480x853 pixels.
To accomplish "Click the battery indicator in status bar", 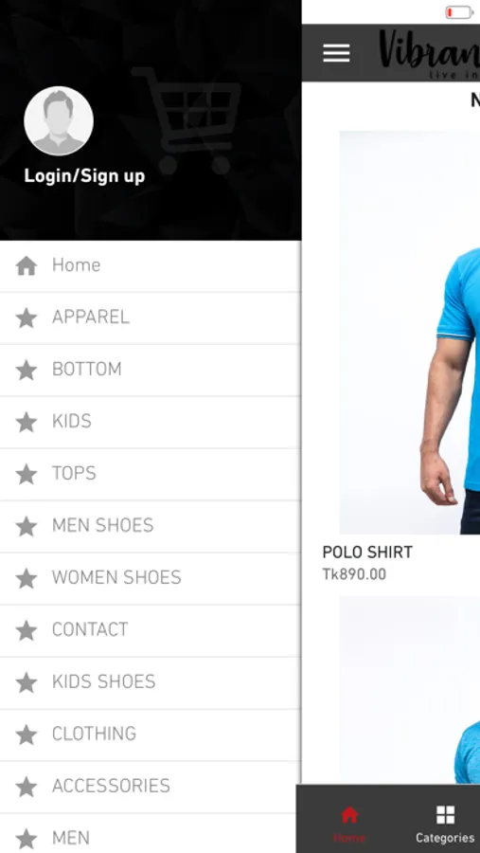I will tap(459, 12).
